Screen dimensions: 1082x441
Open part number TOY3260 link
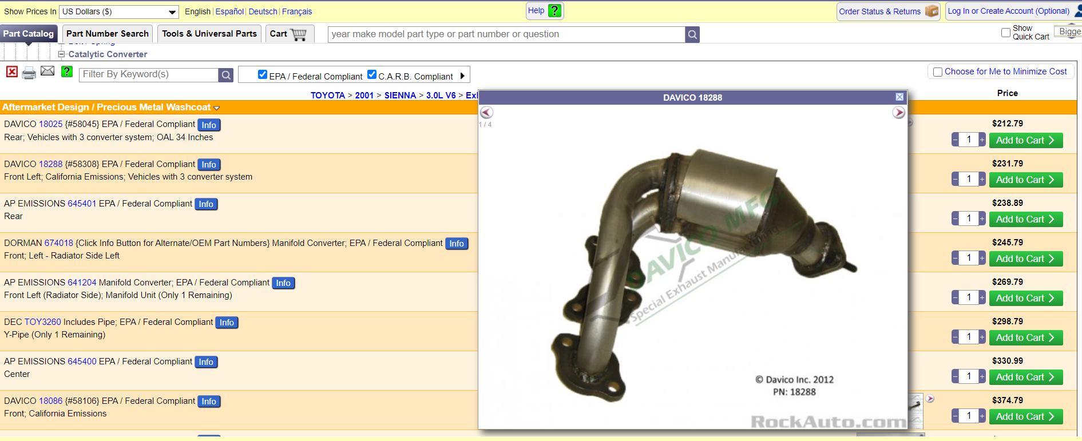pos(42,322)
